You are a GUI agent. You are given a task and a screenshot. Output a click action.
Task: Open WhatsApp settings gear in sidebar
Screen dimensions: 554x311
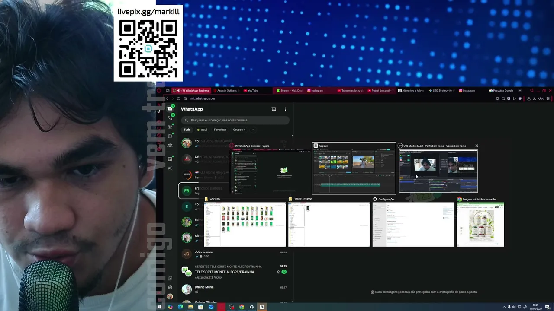coord(170,287)
